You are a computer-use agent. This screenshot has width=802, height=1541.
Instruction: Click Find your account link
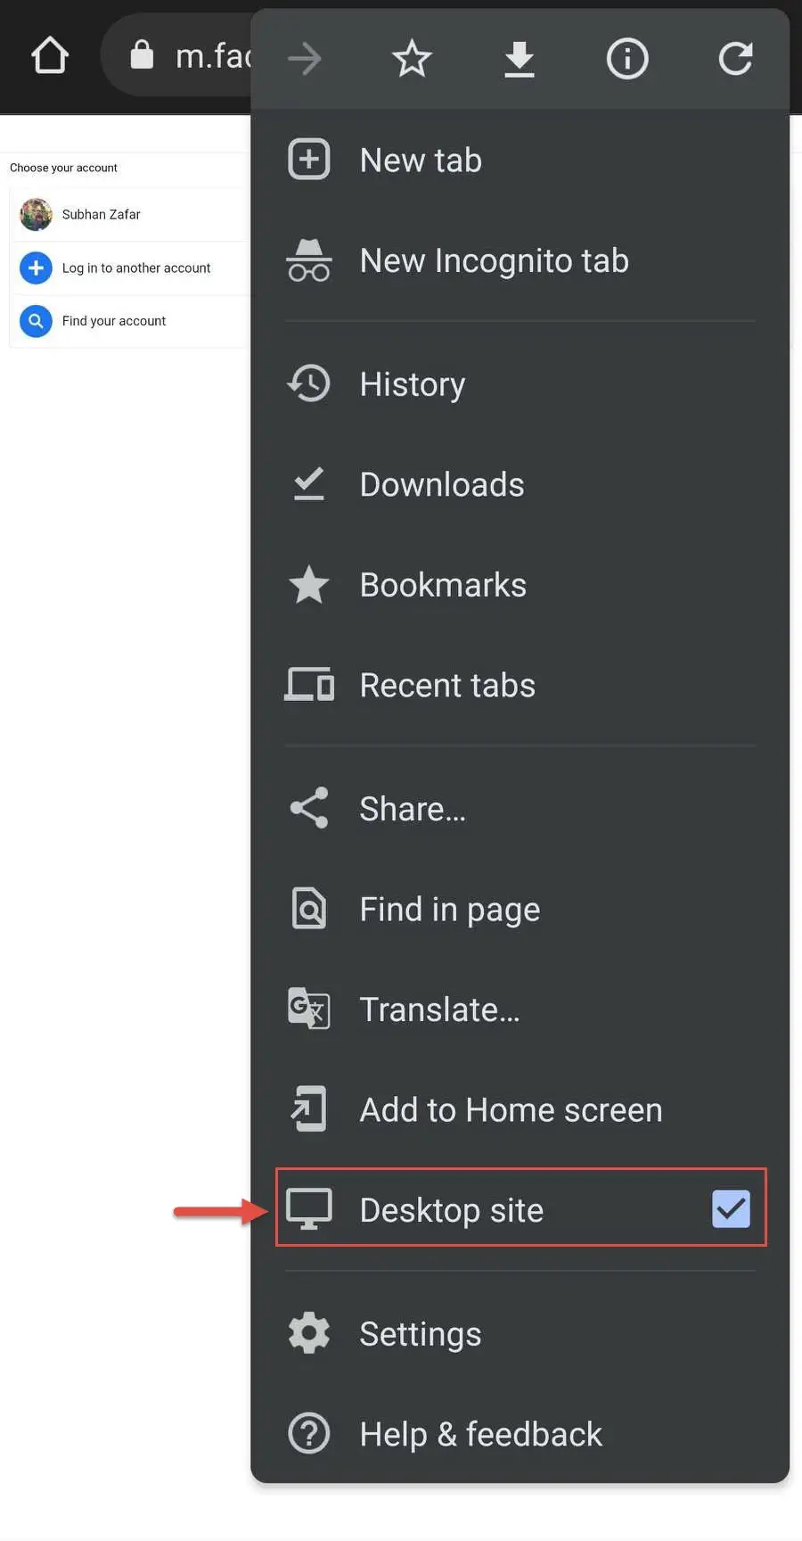click(114, 321)
